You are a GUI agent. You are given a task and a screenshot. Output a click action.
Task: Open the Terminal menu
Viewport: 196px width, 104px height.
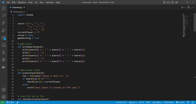coord(49,2)
